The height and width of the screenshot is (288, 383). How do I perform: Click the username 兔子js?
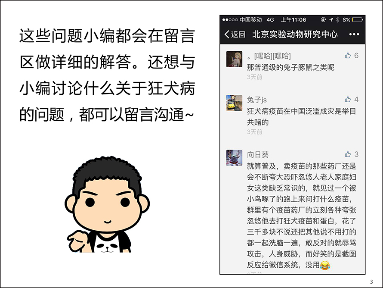(x=257, y=100)
